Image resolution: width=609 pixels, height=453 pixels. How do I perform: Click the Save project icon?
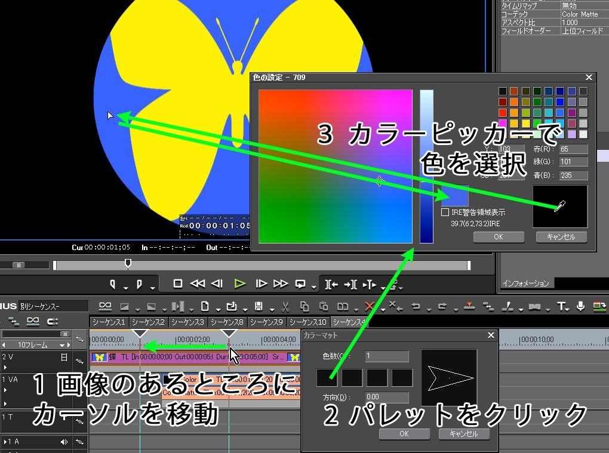point(259,306)
